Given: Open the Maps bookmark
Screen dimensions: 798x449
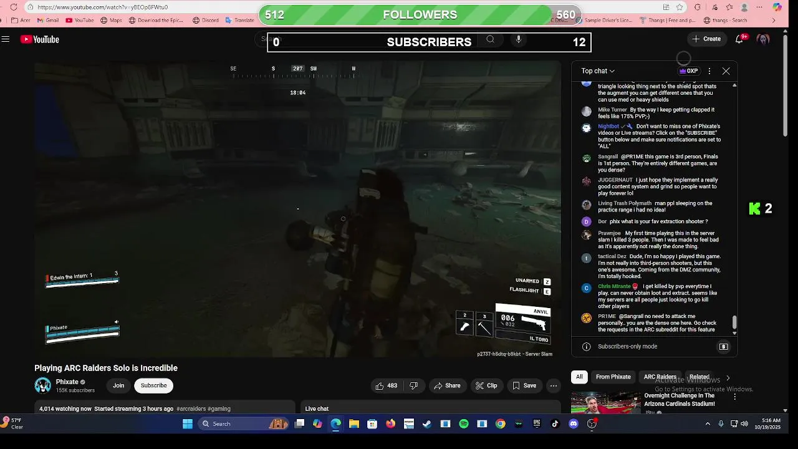Looking at the screenshot, I should coord(112,21).
